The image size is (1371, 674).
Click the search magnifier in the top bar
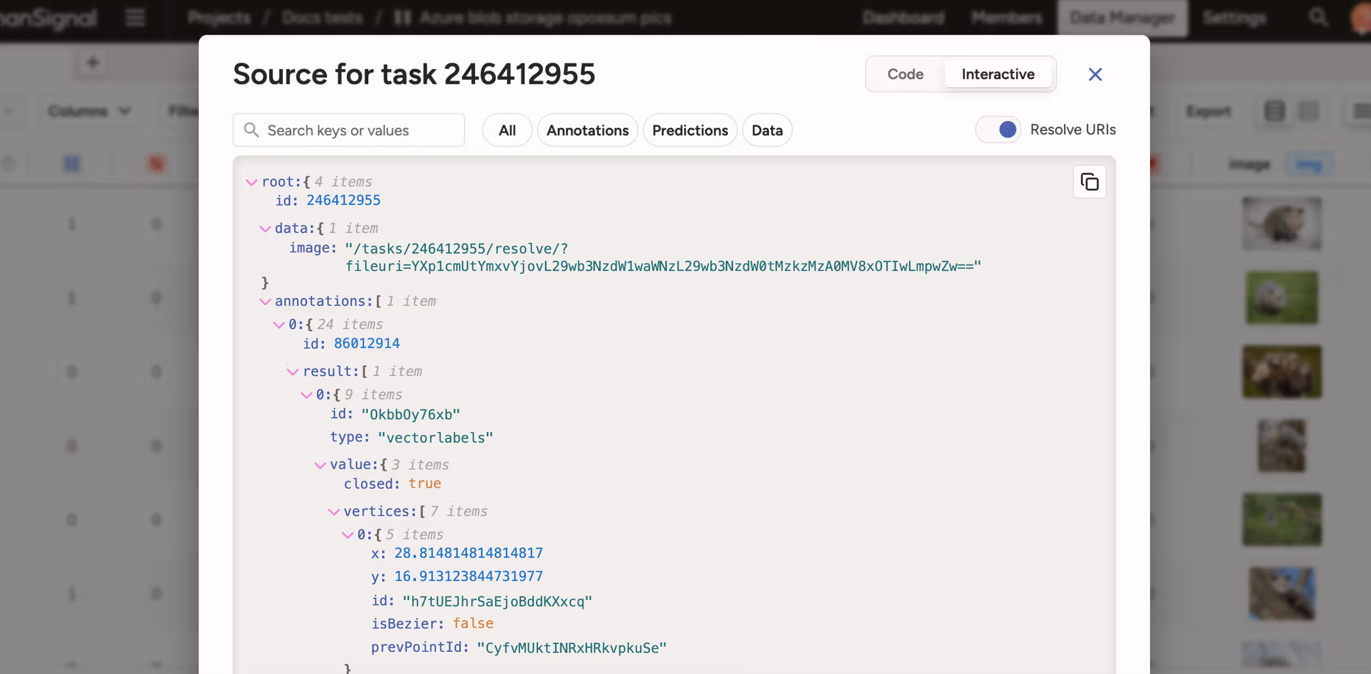click(1318, 17)
